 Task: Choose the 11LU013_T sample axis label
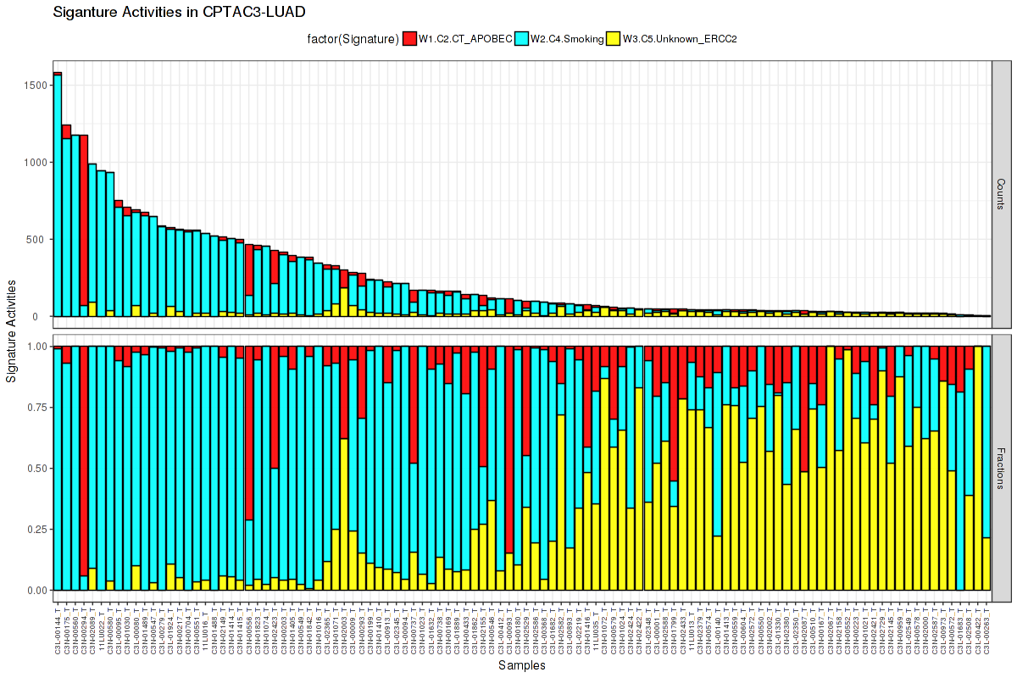pyautogui.click(x=692, y=631)
